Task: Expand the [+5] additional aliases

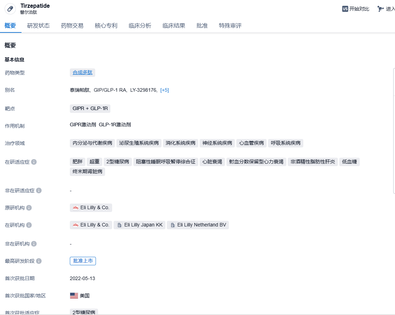Action: [x=164, y=90]
